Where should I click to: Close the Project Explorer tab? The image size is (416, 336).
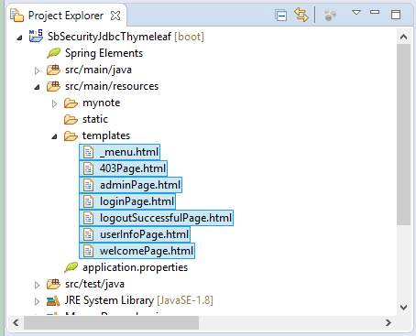click(115, 16)
